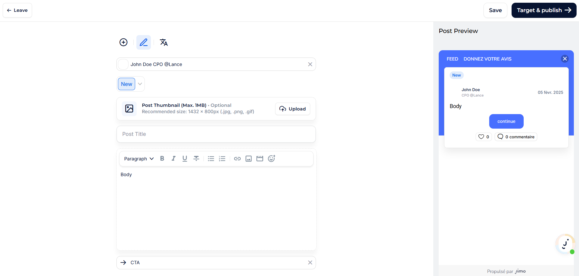
Task: Toggle italic text formatting
Action: point(173,159)
